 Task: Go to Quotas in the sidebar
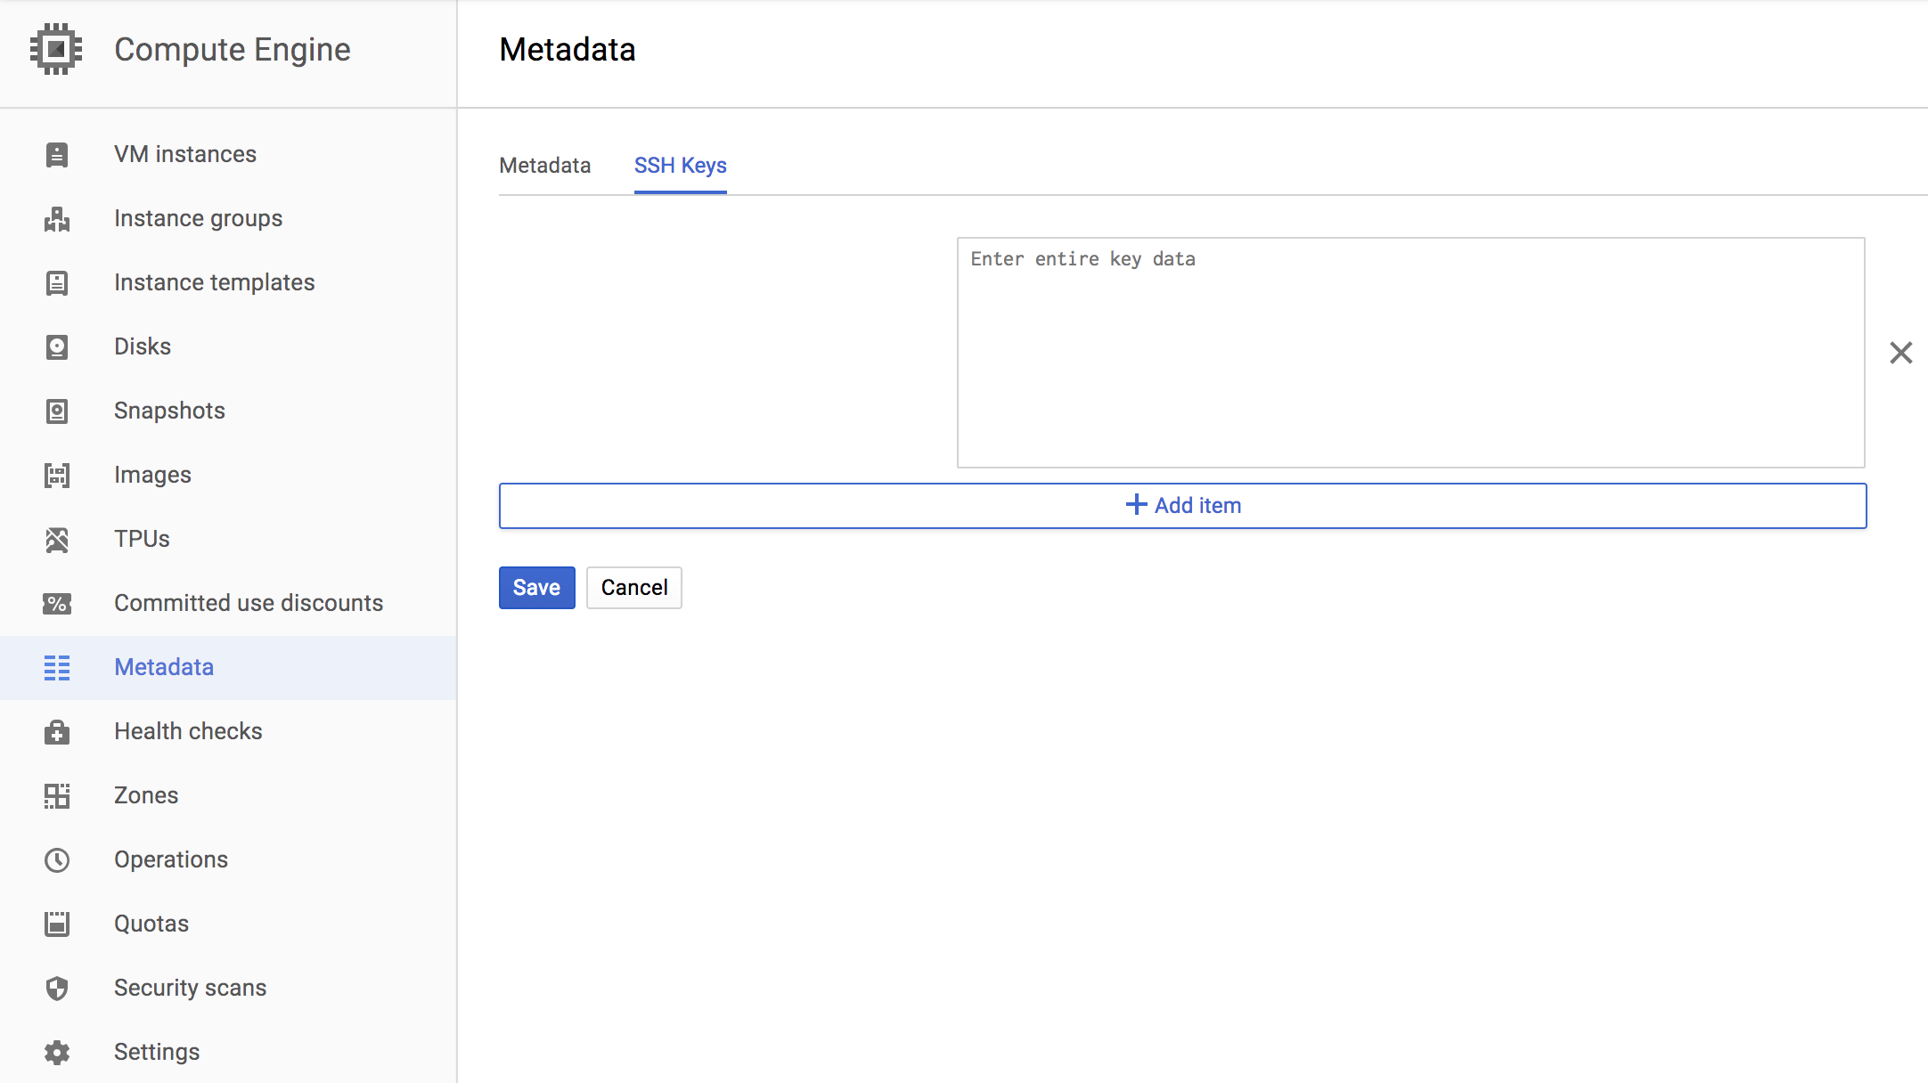tap(151, 924)
